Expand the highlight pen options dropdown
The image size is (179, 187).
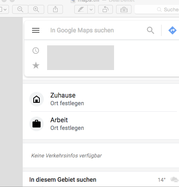[x=91, y=9]
